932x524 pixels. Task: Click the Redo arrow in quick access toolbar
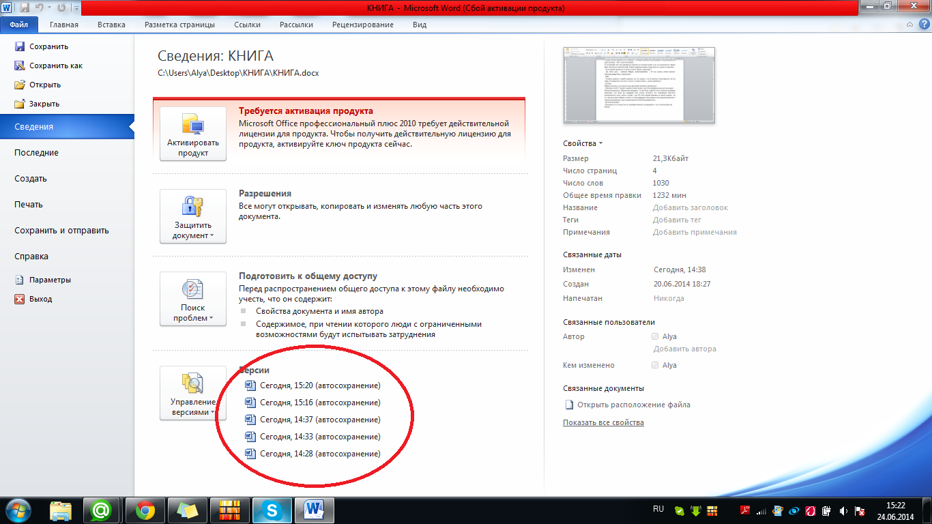(x=61, y=8)
